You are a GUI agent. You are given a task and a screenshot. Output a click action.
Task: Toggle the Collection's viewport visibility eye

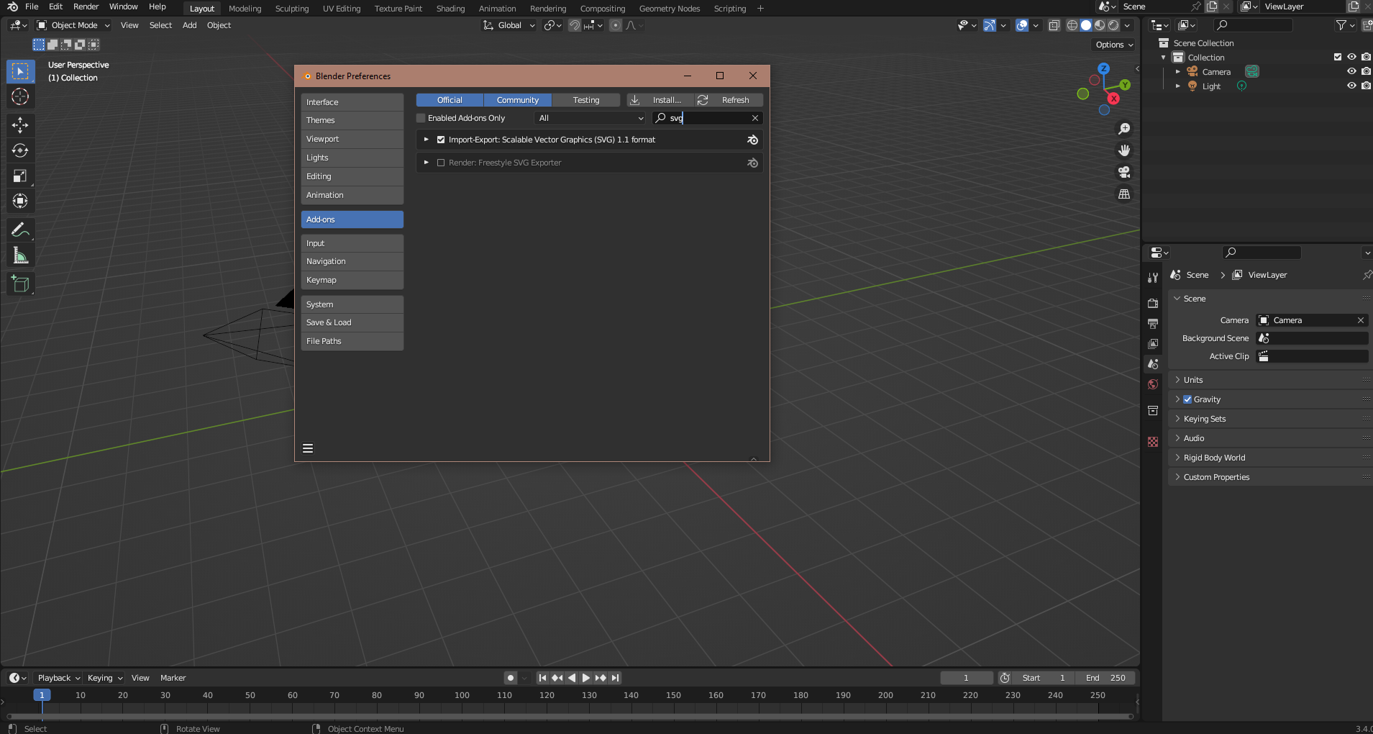pyautogui.click(x=1351, y=57)
